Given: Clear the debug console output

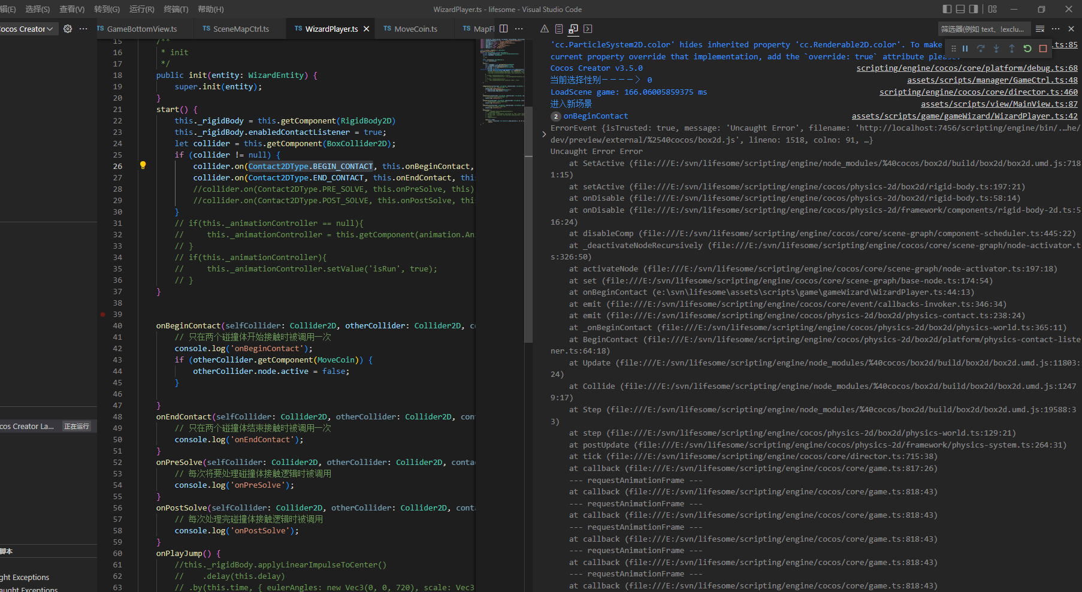Looking at the screenshot, I should pos(1040,29).
